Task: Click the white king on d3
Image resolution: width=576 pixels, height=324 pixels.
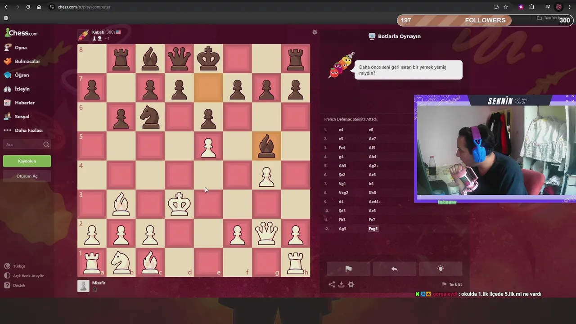Action: point(179,204)
